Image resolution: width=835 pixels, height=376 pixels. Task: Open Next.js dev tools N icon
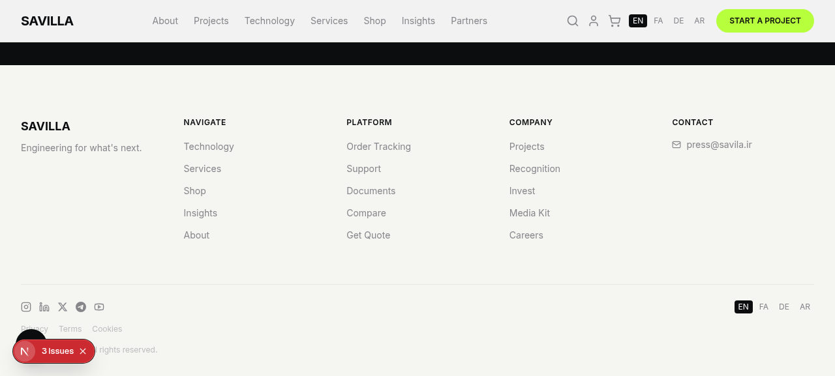25,351
